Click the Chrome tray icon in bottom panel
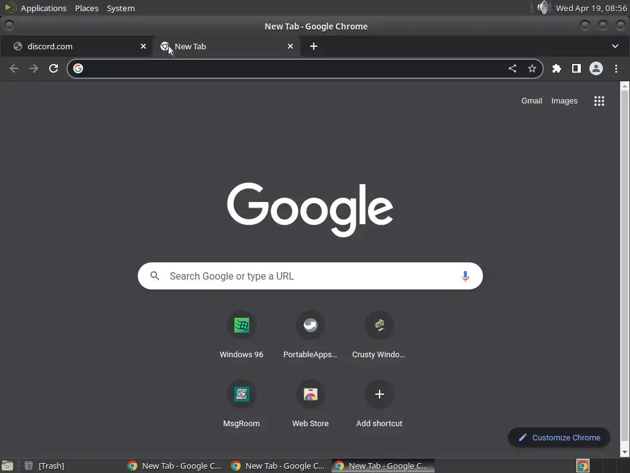Image resolution: width=630 pixels, height=473 pixels. pyautogui.click(x=583, y=466)
